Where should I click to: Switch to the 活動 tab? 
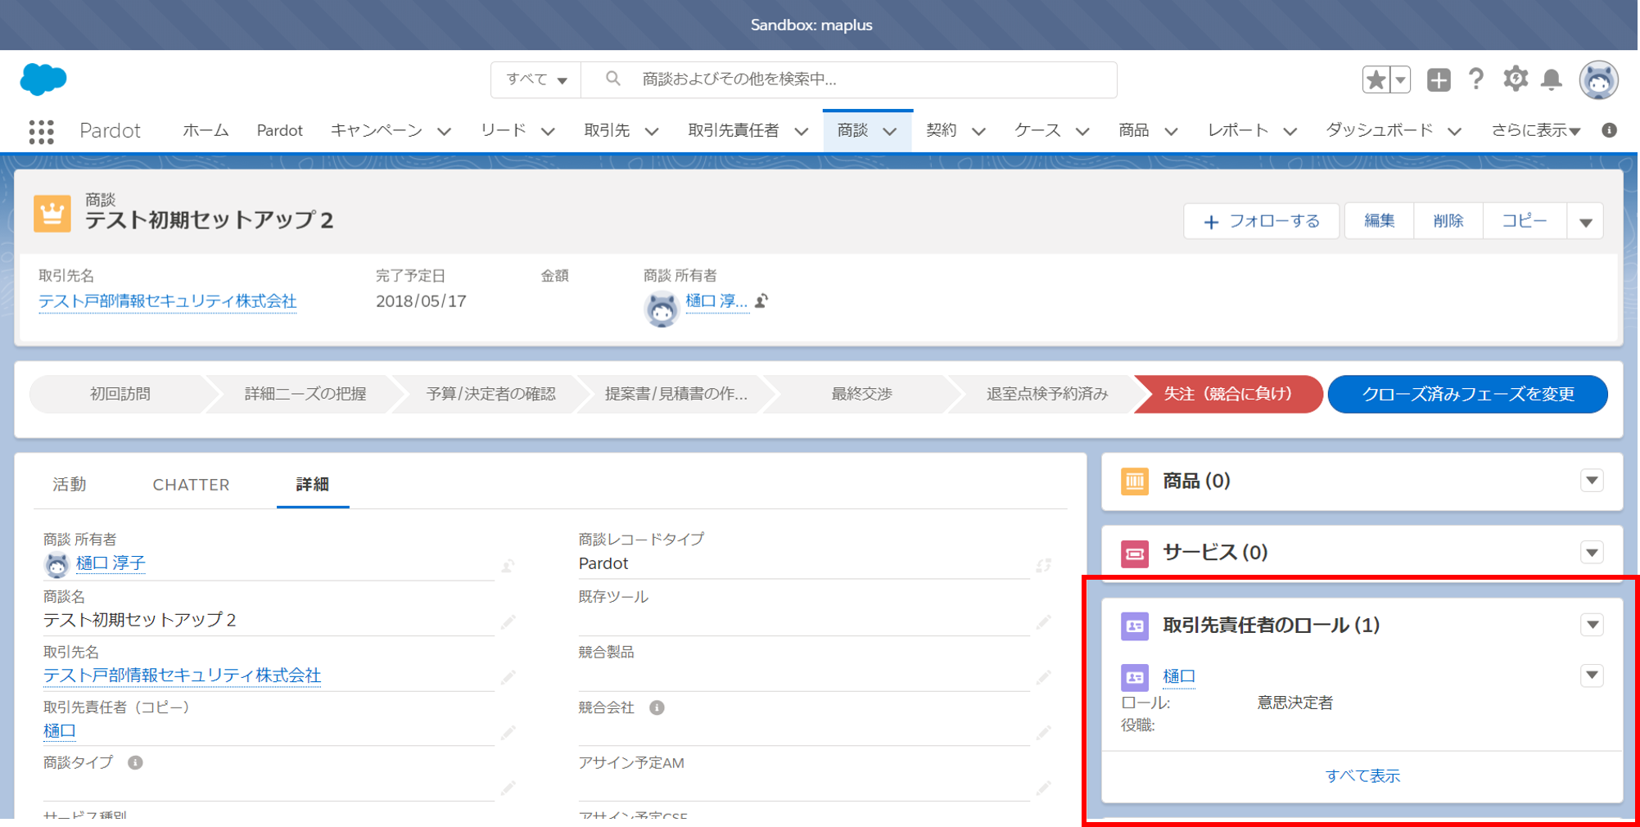click(x=70, y=485)
